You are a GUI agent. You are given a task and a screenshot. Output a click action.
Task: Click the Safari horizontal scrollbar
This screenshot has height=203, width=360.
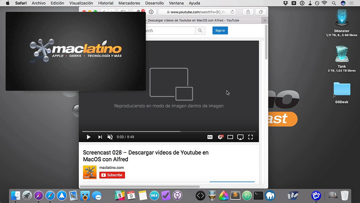click(x=140, y=187)
